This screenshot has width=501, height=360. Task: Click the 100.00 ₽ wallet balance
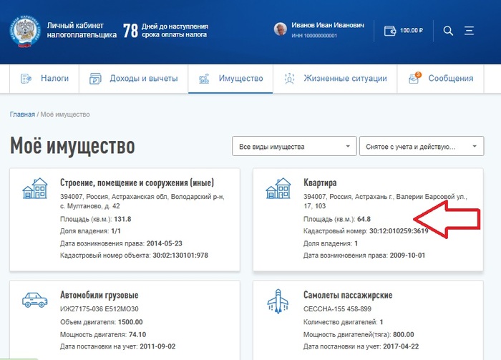pyautogui.click(x=412, y=30)
